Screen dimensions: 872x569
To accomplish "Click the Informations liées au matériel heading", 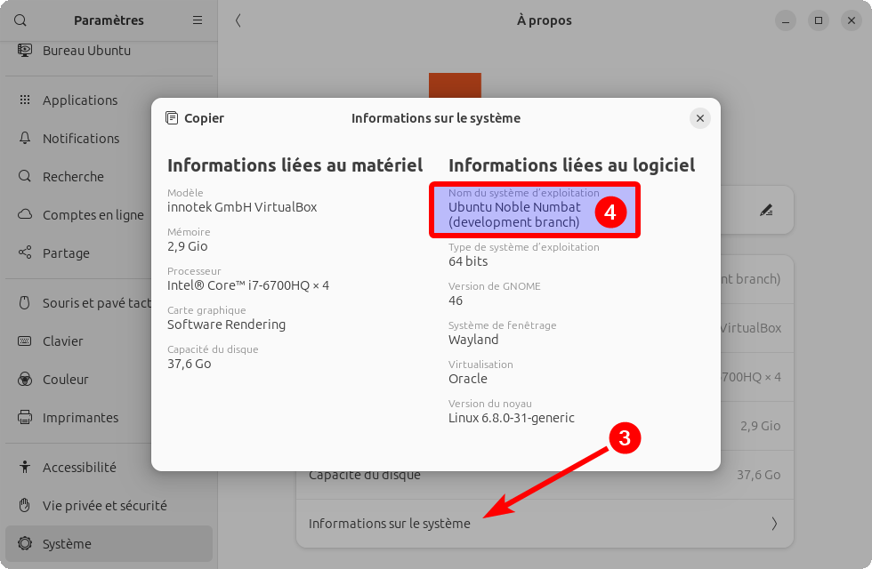I will (295, 165).
